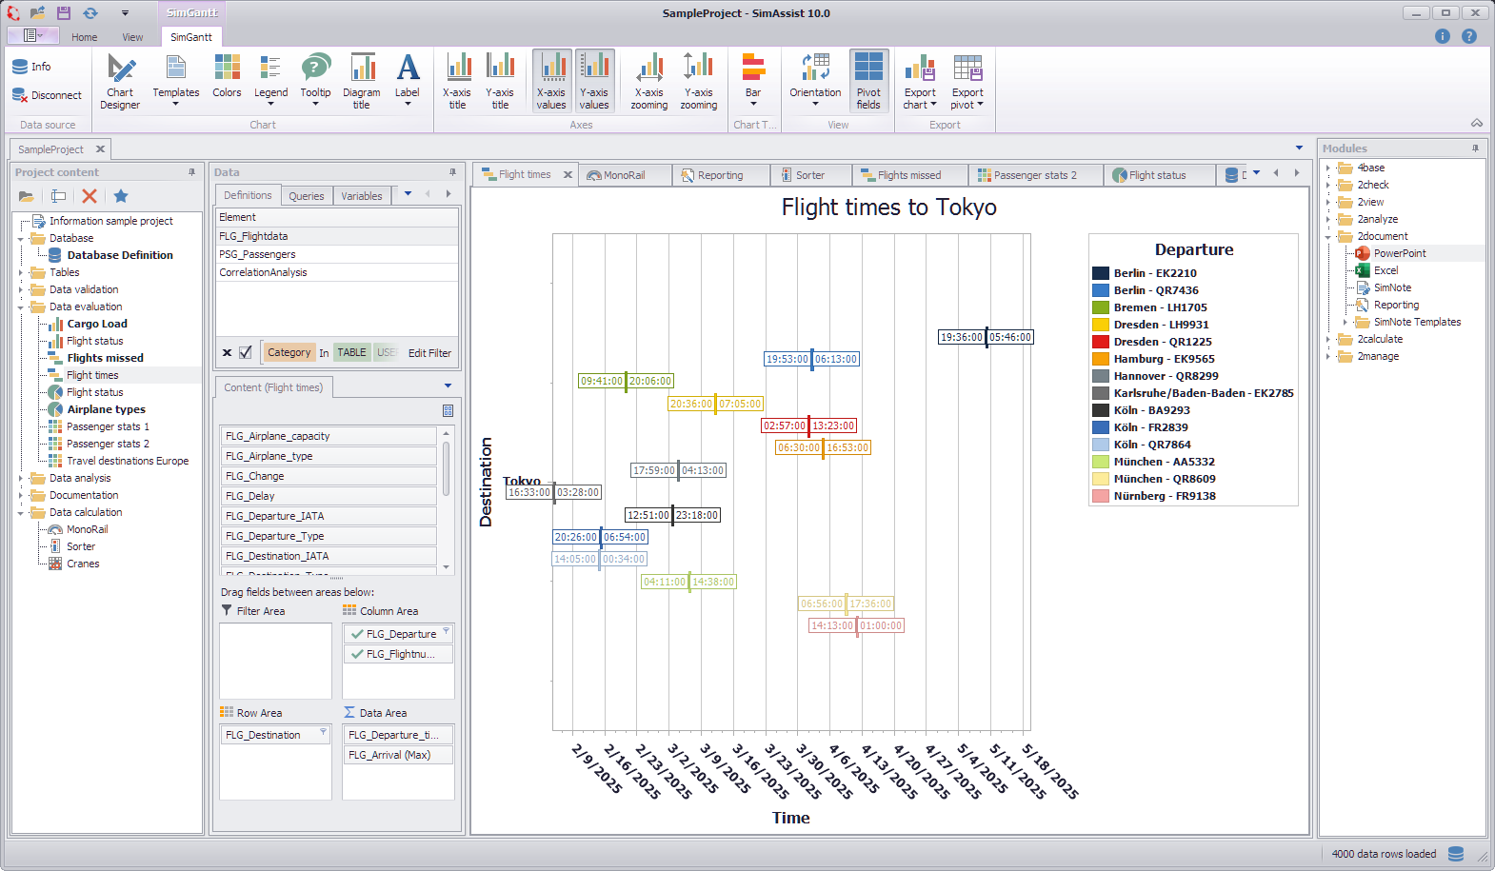Select the PSG_Passengers element row
The width and height of the screenshot is (1495, 871).
(257, 254)
